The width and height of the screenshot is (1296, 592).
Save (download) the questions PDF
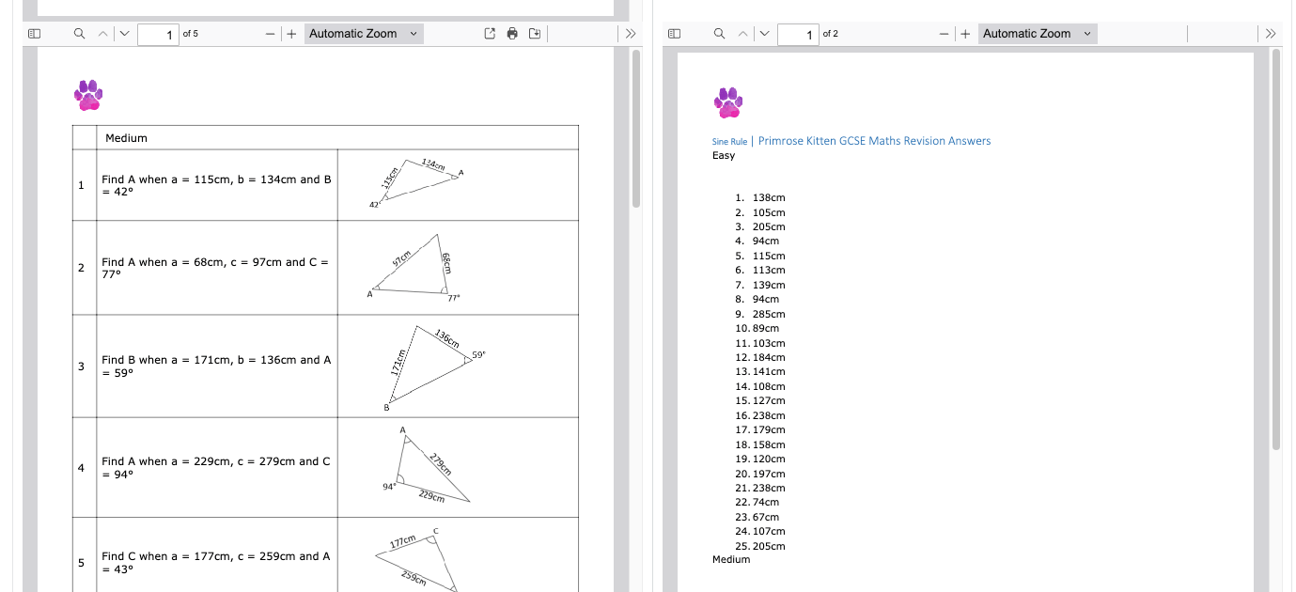click(x=535, y=33)
